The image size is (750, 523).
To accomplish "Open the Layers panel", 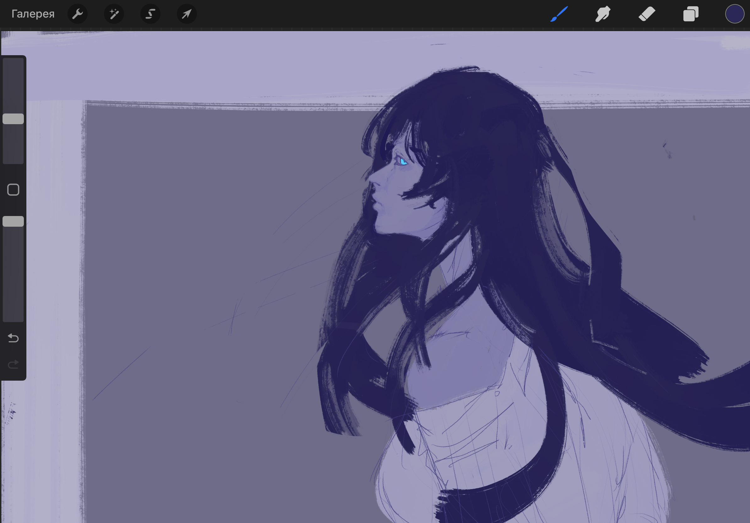I will click(x=691, y=14).
